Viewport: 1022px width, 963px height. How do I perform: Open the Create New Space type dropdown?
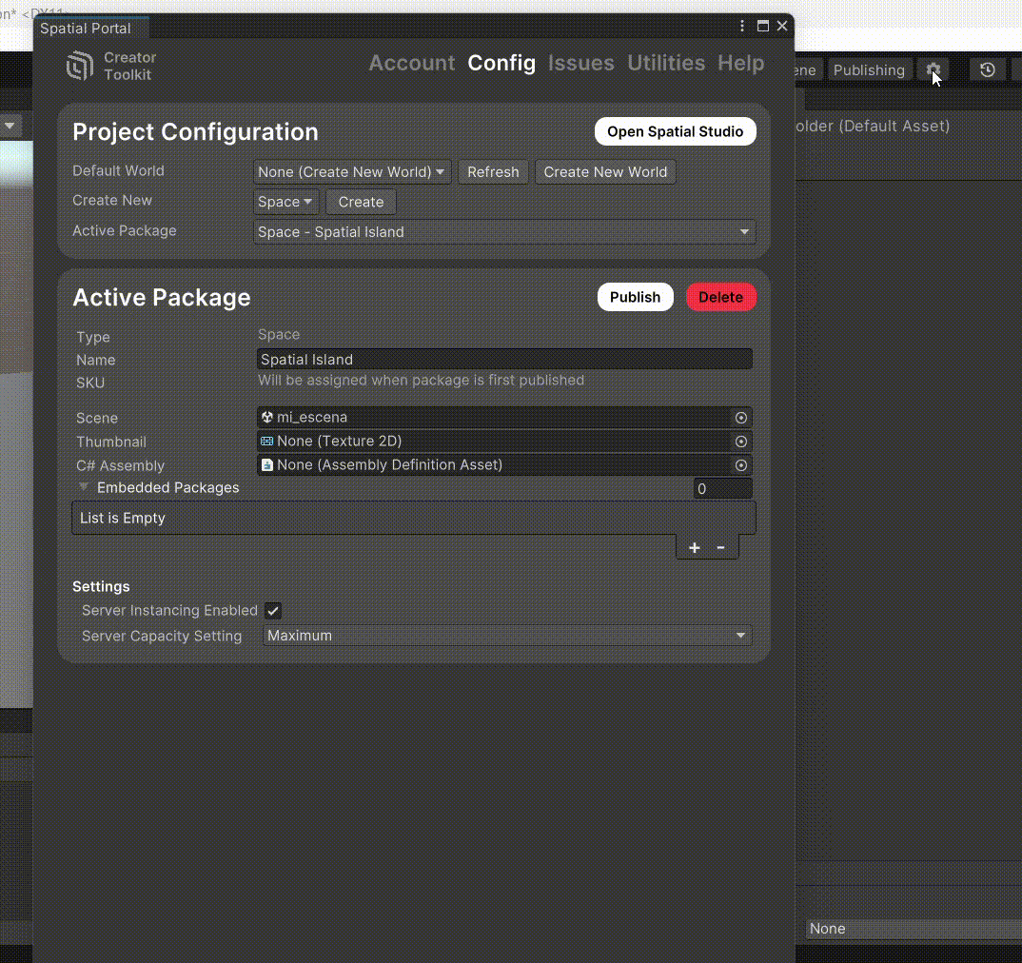[285, 202]
